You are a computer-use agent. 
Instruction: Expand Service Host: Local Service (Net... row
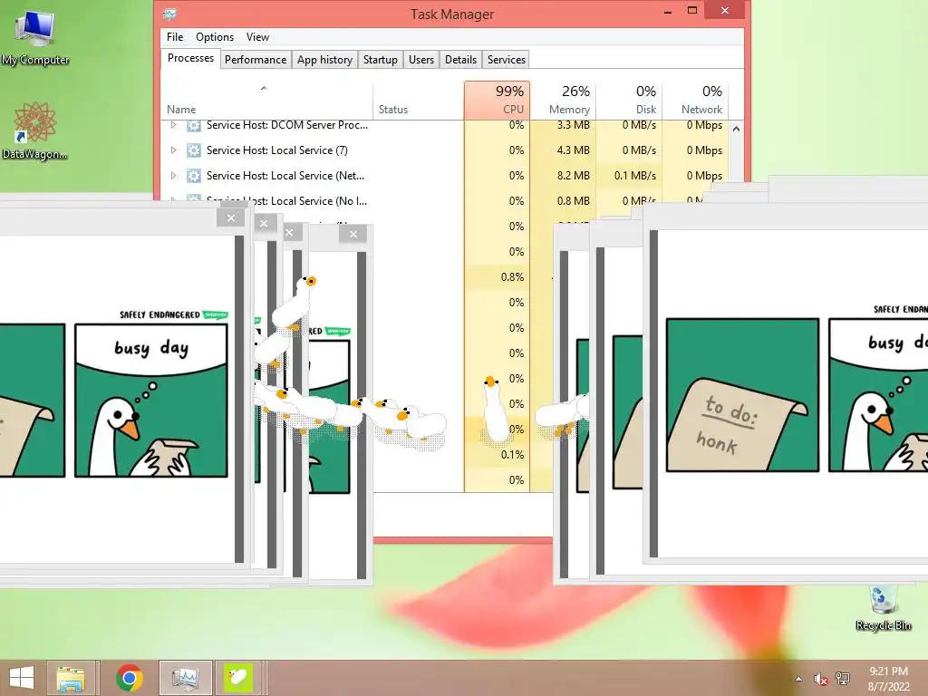[x=173, y=176]
